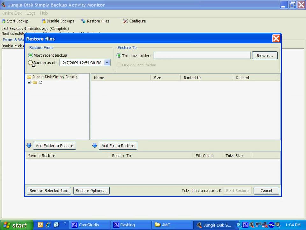Click 'Total files to restore: 0' text
306x230 pixels.
tap(201, 190)
